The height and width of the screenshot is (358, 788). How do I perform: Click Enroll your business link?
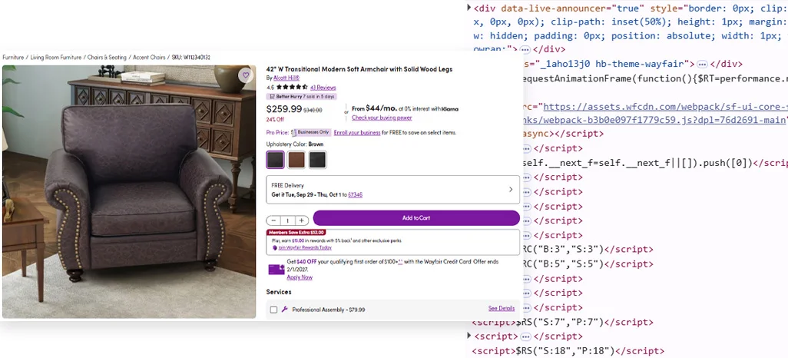pyautogui.click(x=357, y=133)
